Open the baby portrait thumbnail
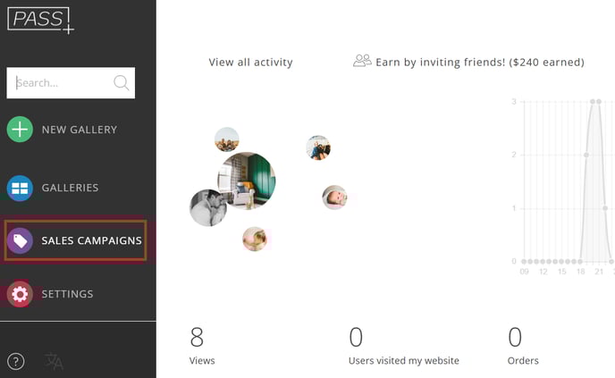This screenshot has width=615, height=378. (334, 197)
